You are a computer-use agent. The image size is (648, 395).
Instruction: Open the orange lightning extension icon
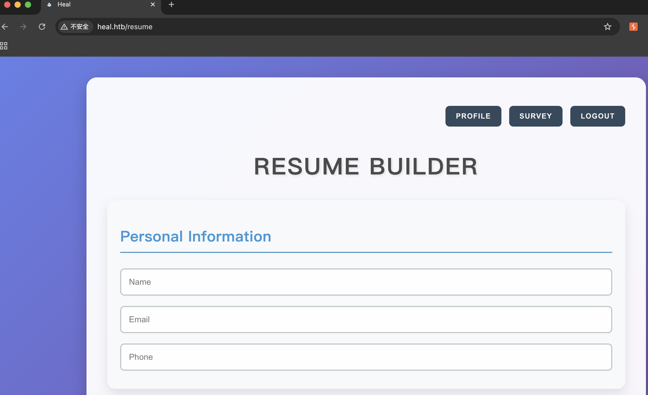(x=633, y=27)
